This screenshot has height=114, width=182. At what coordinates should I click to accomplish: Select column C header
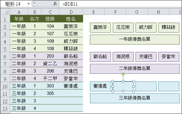click(50, 12)
